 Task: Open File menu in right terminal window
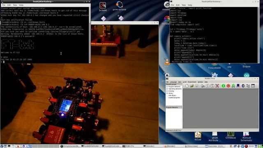click(x=172, y=5)
